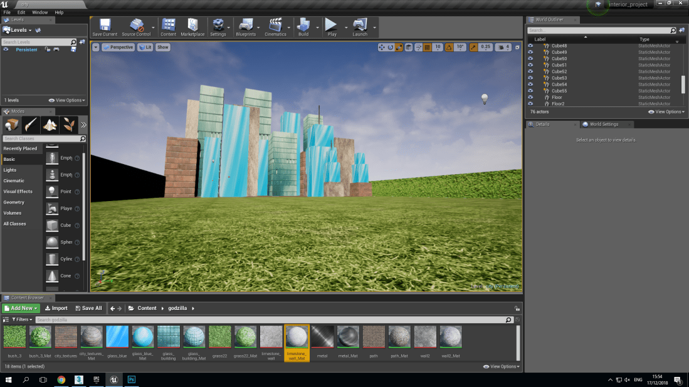Image resolution: width=689 pixels, height=387 pixels.
Task: Open the Marketplace from the toolbar
Action: pyautogui.click(x=192, y=27)
